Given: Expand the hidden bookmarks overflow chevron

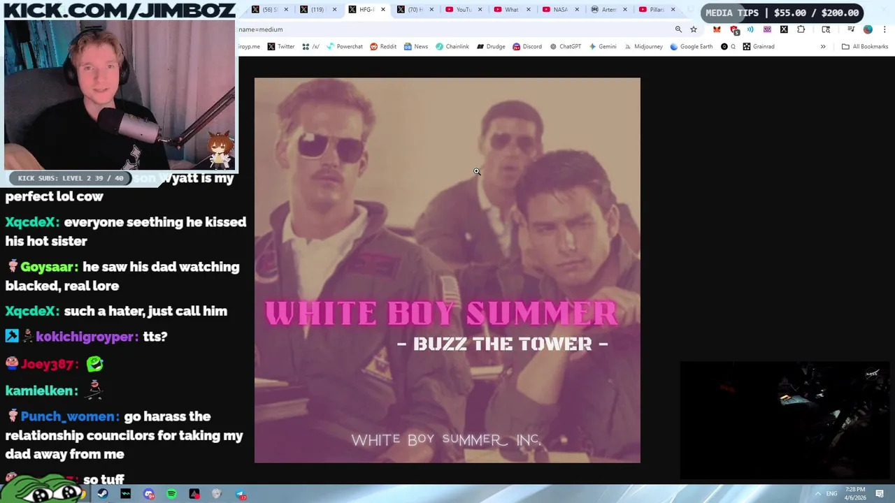Looking at the screenshot, I should click(x=823, y=47).
